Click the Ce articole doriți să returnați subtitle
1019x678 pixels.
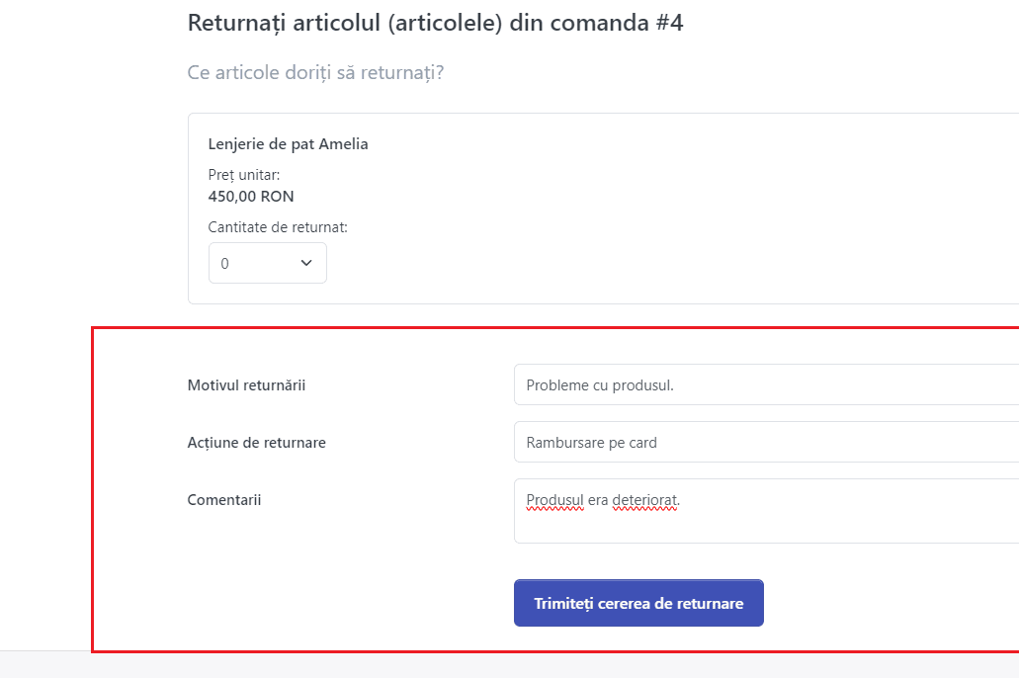(315, 73)
